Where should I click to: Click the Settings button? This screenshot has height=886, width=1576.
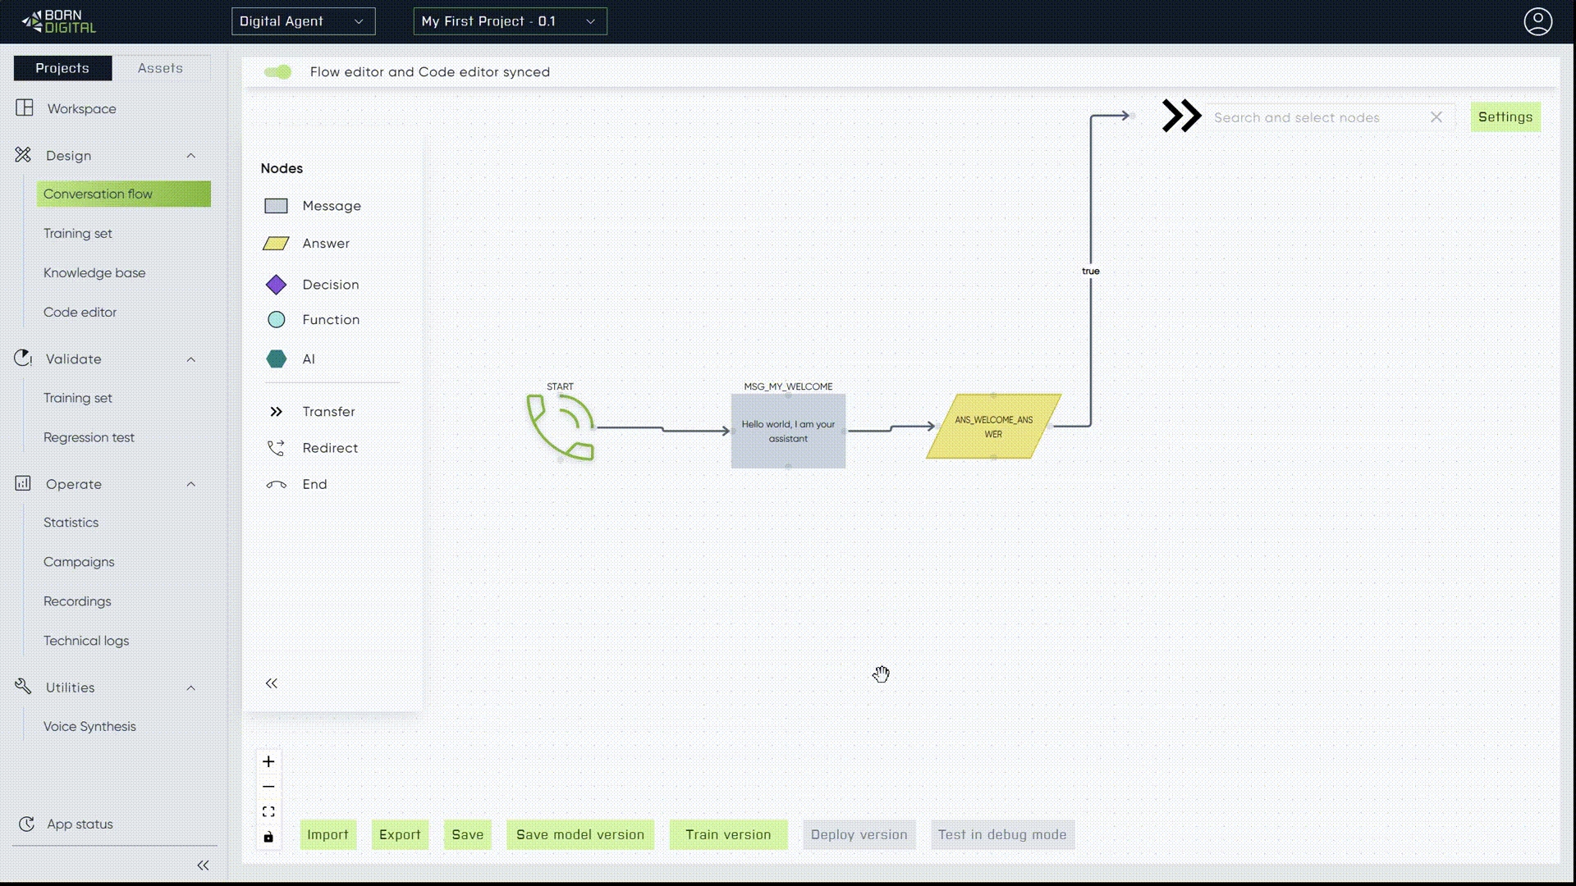point(1505,117)
